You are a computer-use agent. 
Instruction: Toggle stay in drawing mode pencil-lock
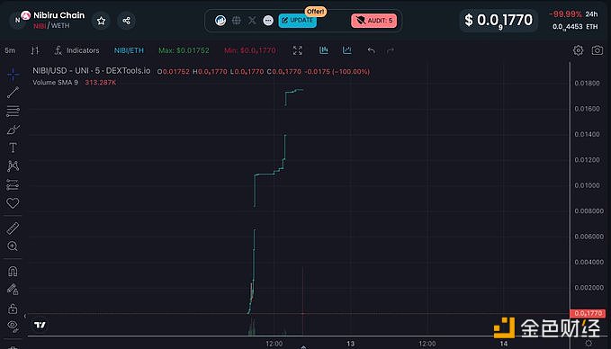coord(13,290)
